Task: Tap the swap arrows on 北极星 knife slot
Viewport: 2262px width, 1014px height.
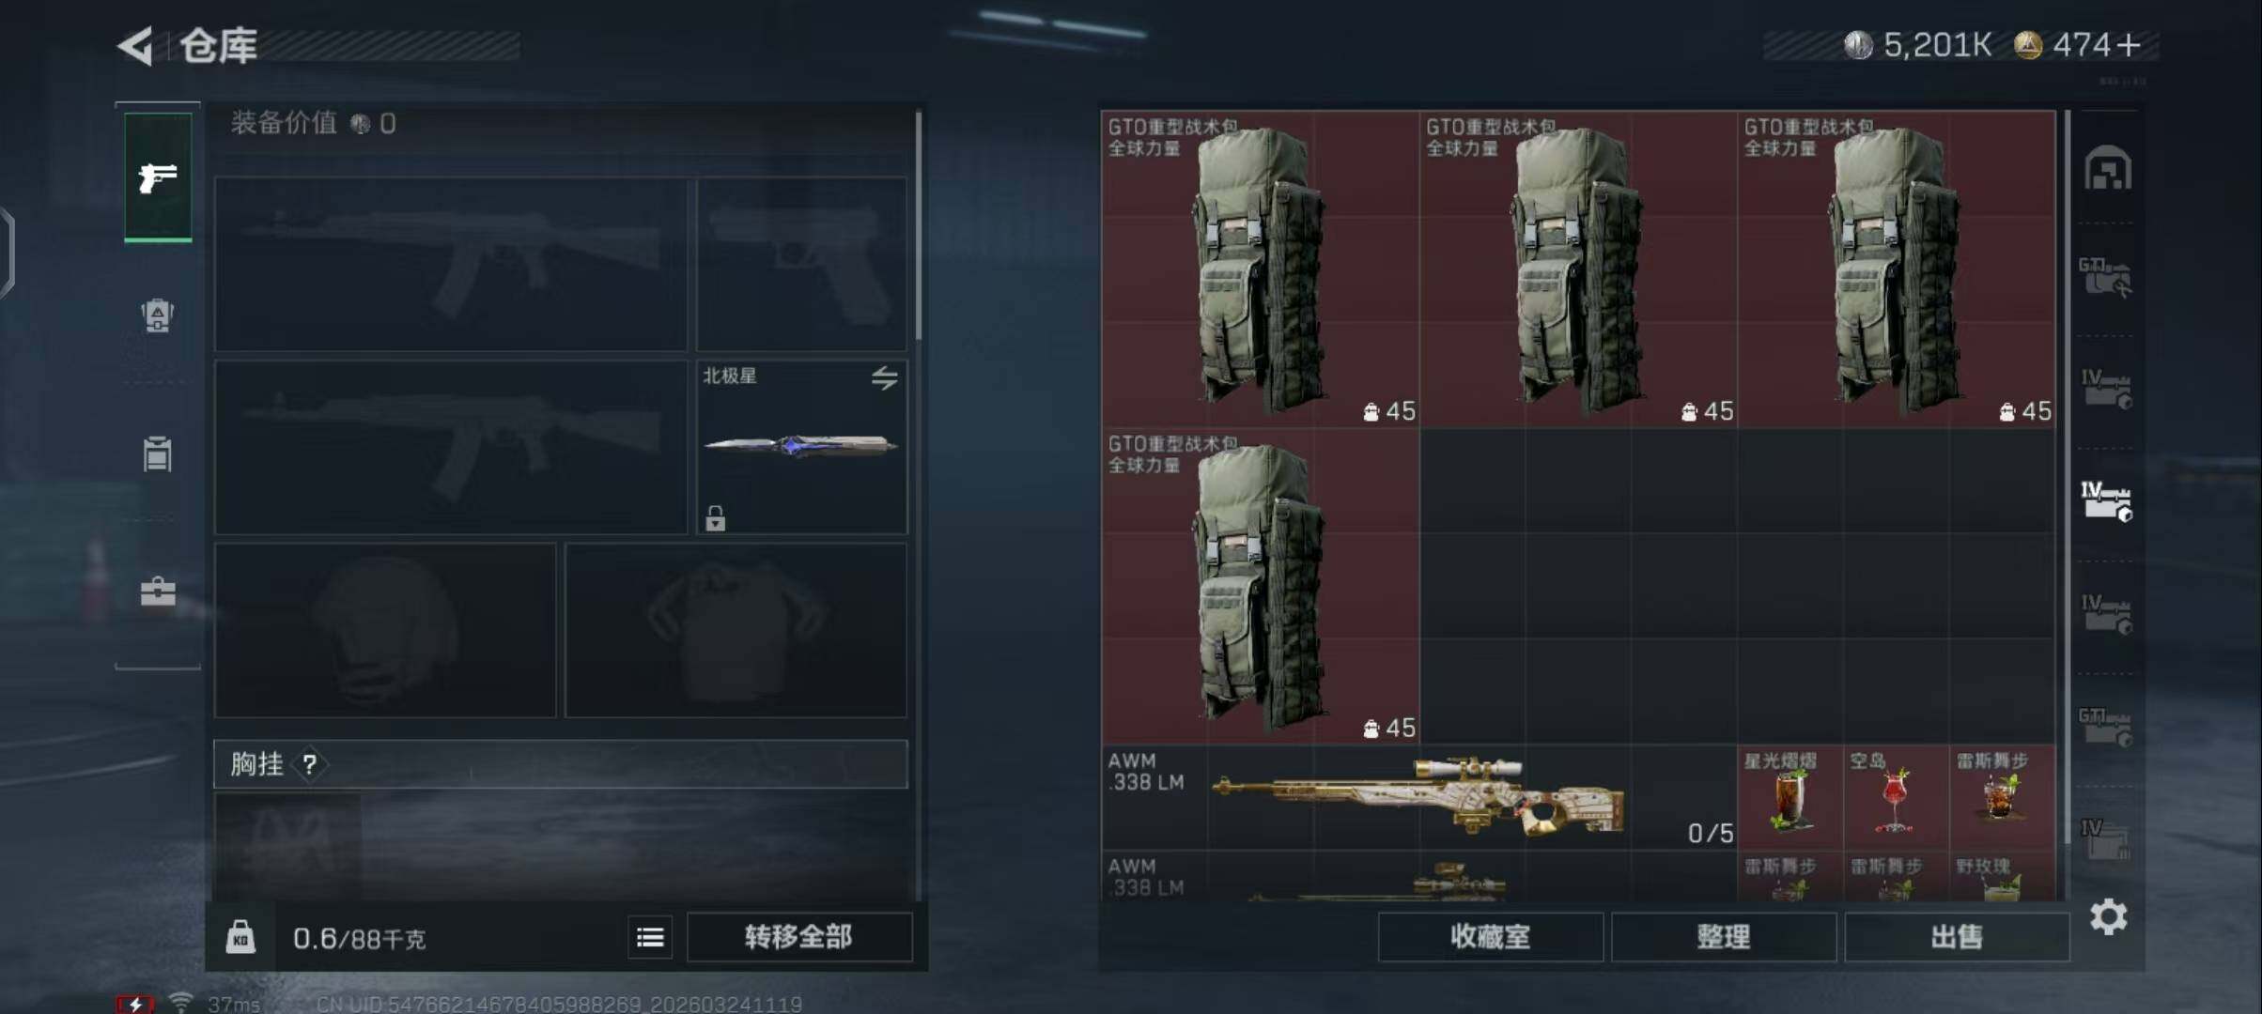Action: 884,378
